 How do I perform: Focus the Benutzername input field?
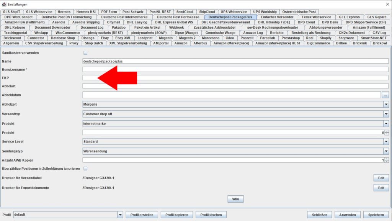(235, 69)
